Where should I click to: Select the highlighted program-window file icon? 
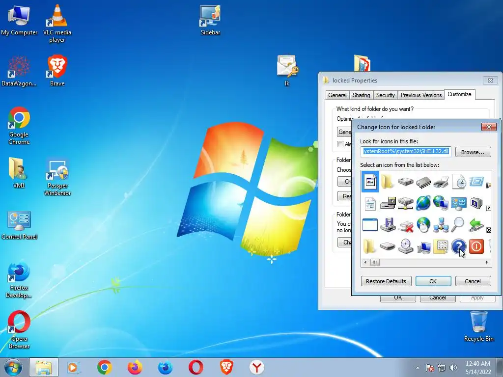(x=370, y=182)
